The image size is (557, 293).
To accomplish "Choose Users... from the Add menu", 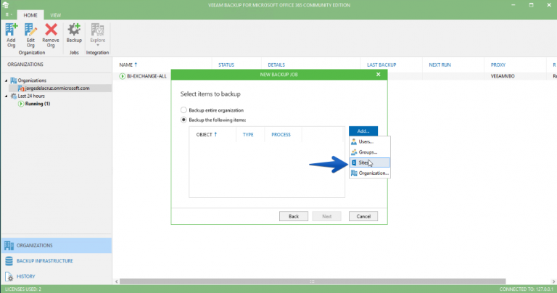I will click(370, 141).
